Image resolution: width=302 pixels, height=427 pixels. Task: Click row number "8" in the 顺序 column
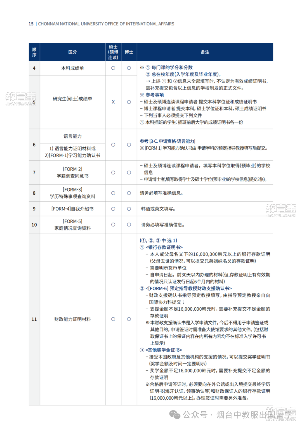[34, 193]
